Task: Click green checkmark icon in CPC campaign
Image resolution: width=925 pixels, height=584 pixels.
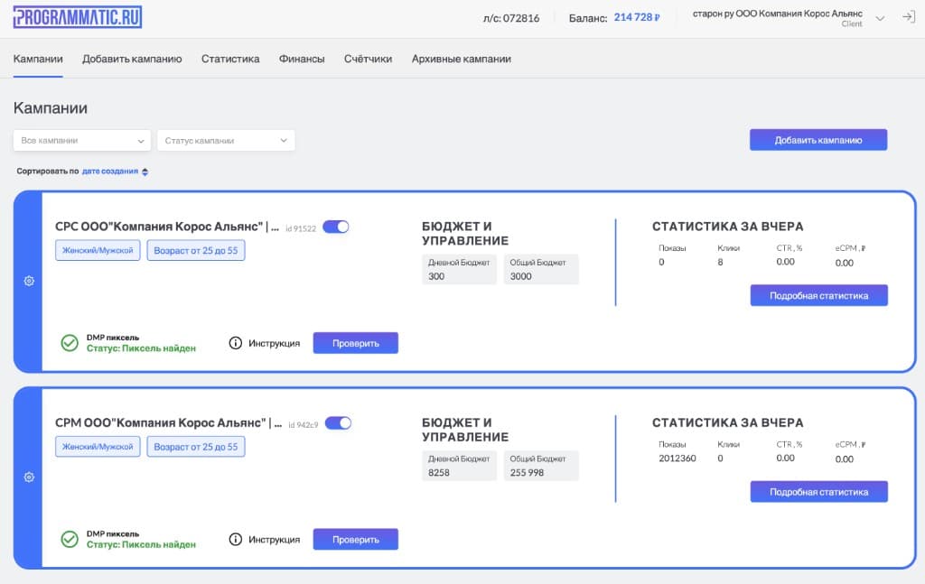Action: tap(70, 343)
